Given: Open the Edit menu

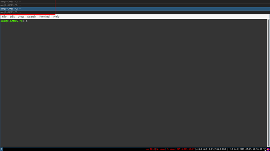Looking at the screenshot, I should pyautogui.click(x=12, y=17).
